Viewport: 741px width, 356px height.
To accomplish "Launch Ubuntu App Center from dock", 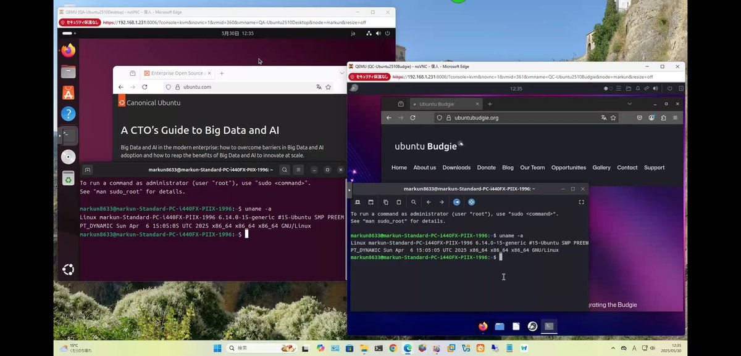I will [68, 92].
